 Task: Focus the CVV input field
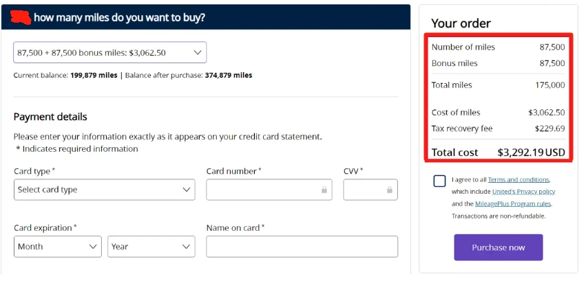[370, 190]
